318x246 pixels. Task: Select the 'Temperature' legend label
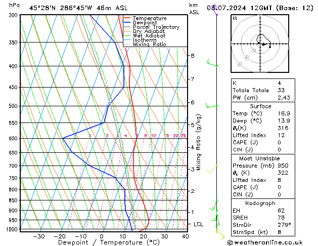[x=150, y=18]
